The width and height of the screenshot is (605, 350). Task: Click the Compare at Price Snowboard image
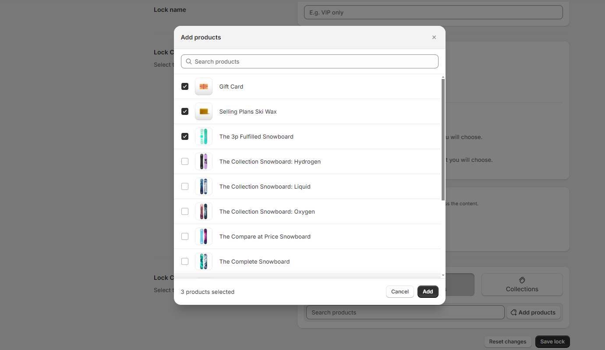tap(203, 236)
